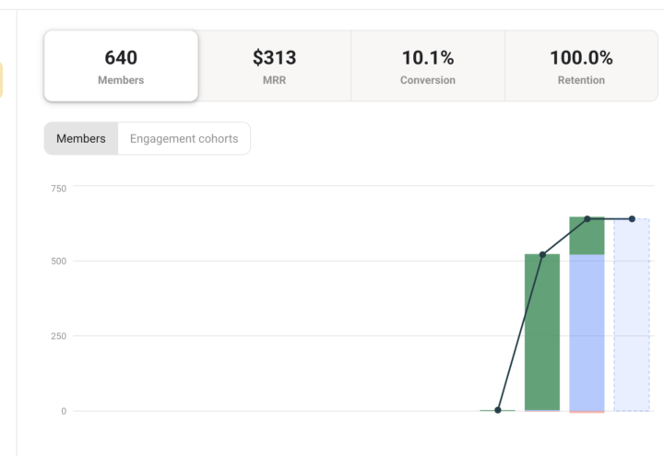Switch to the 10.1% Conversion card

tap(428, 66)
